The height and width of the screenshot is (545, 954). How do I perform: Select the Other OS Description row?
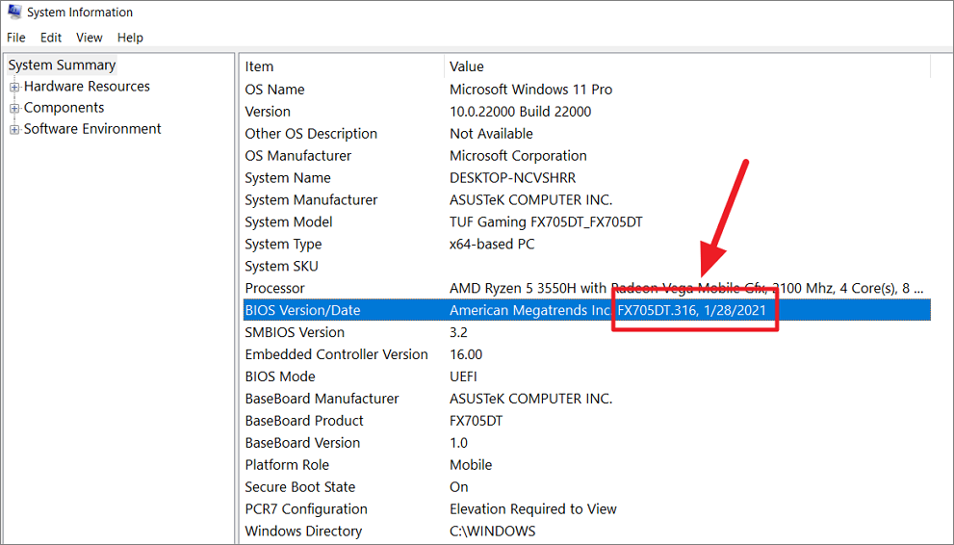pyautogui.click(x=586, y=133)
